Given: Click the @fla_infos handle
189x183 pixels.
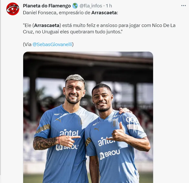Looking at the screenshot, I should (91, 6).
